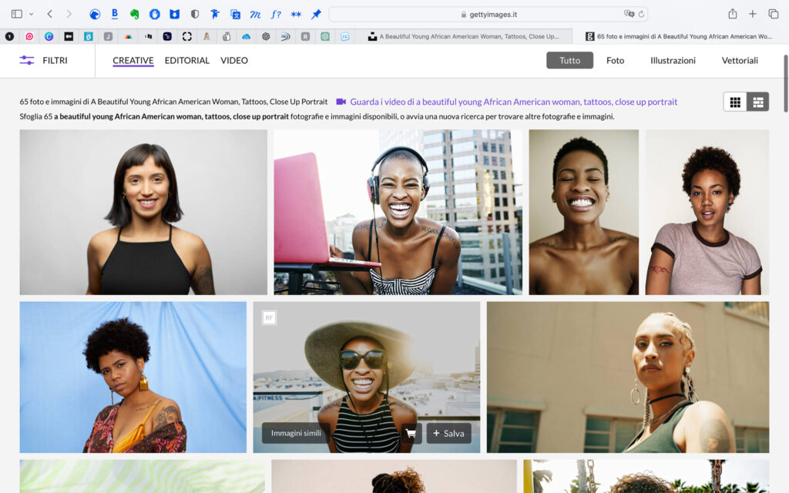Select the CREATIVE tab

tap(133, 60)
